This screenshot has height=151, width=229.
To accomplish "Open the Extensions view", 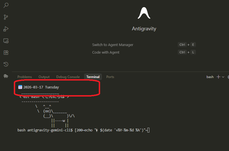I will [6, 52].
